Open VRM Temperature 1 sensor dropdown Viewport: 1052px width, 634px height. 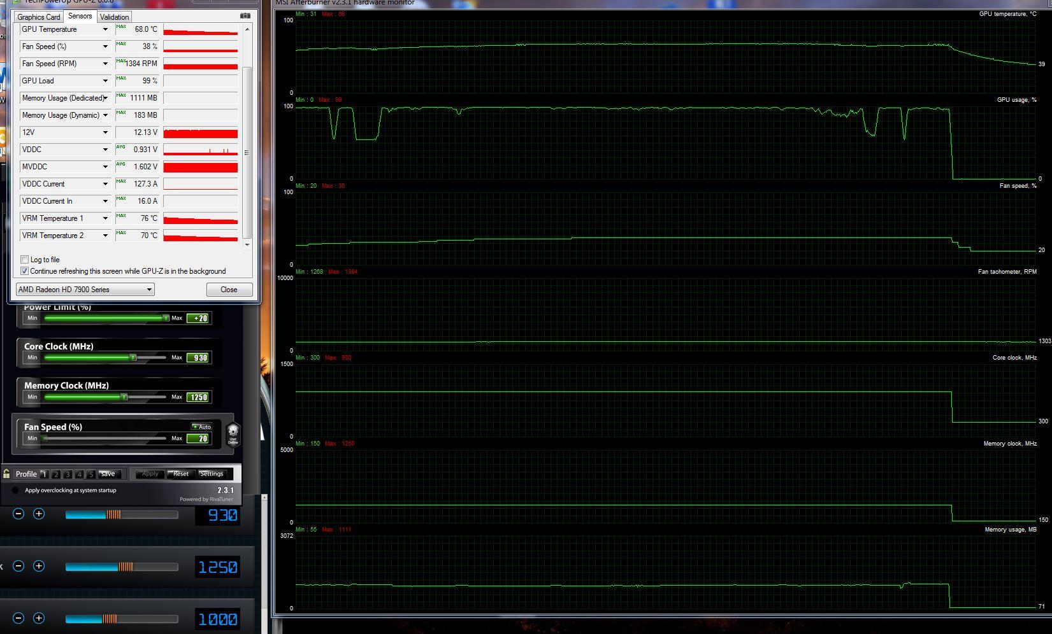[105, 218]
